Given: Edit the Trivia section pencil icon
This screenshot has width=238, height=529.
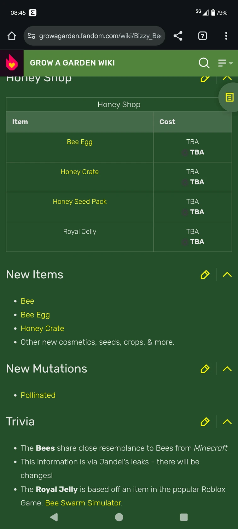Looking at the screenshot, I should [x=205, y=422].
